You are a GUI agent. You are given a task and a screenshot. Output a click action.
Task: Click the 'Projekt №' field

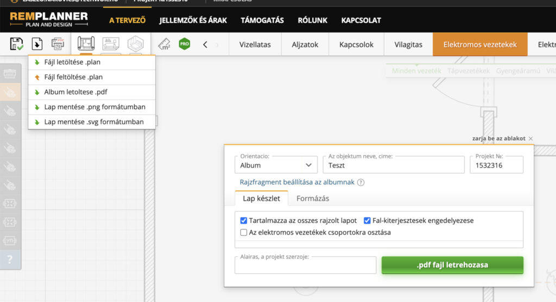496,165
